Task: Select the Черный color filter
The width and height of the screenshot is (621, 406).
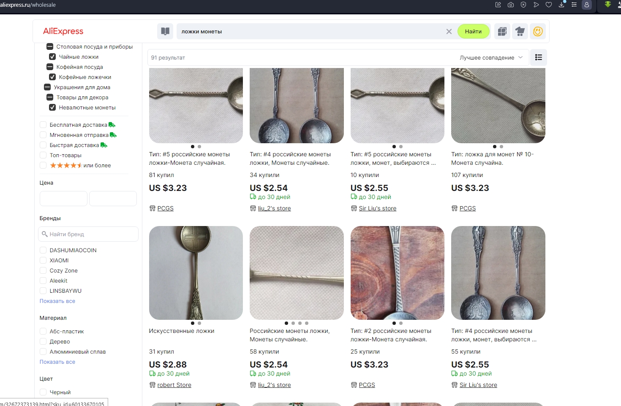Action: pyautogui.click(x=43, y=392)
